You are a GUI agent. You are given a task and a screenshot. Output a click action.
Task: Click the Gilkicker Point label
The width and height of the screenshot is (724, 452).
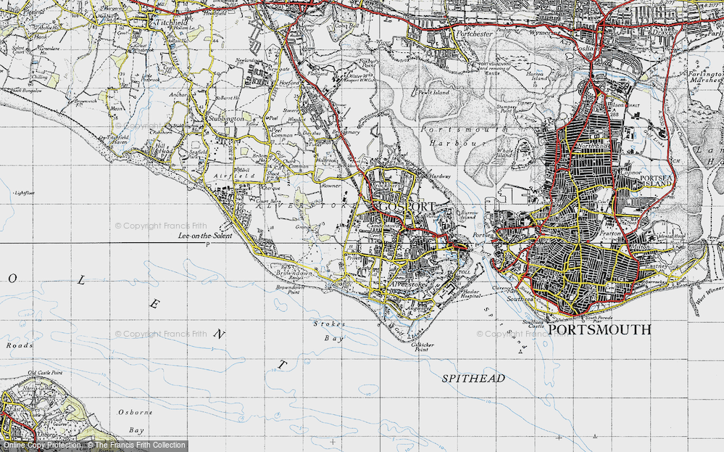pos(423,347)
